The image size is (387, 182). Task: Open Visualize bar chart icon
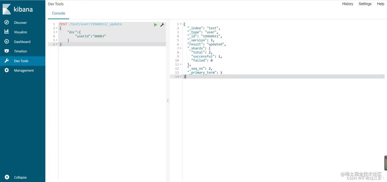pyautogui.click(x=7, y=32)
